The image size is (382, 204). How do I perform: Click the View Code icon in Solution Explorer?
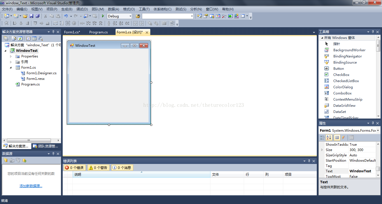28,38
